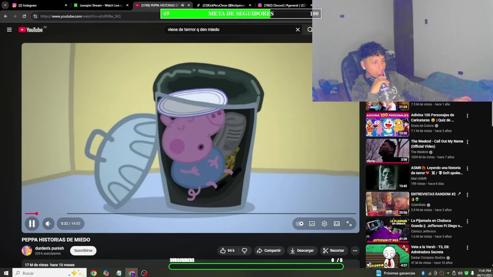Reload the YouTube page
The image size is (493, 277).
(x=24, y=16)
